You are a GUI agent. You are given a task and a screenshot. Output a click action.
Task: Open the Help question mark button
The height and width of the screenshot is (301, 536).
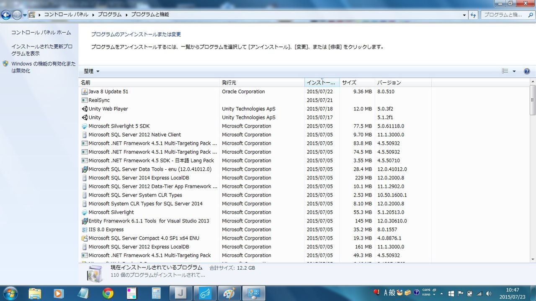(527, 71)
